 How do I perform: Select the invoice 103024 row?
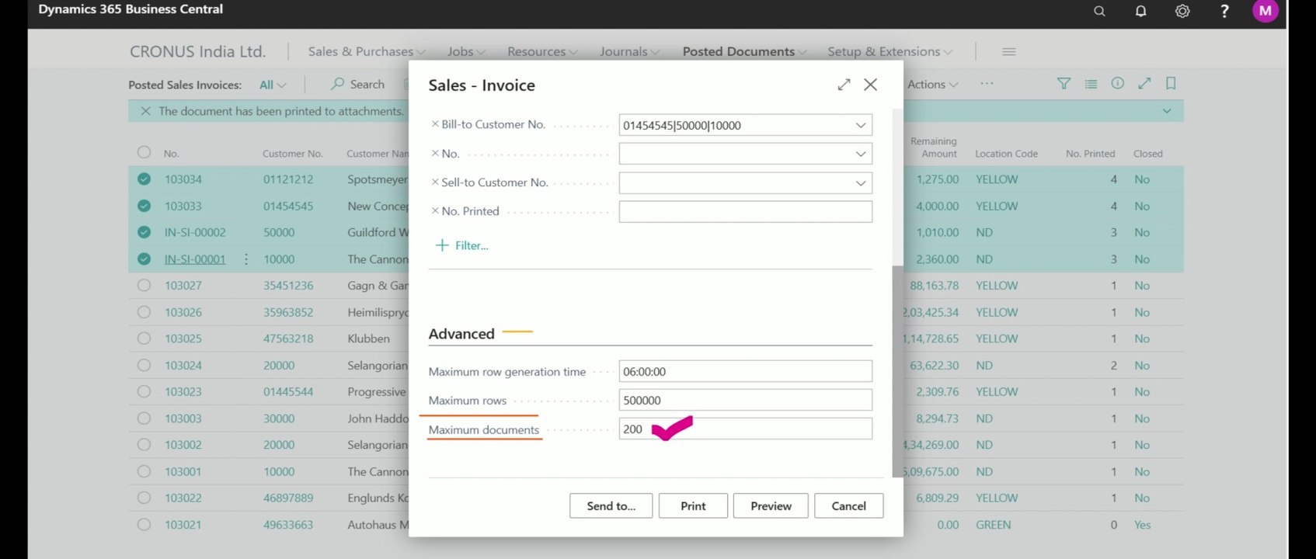[x=144, y=365]
